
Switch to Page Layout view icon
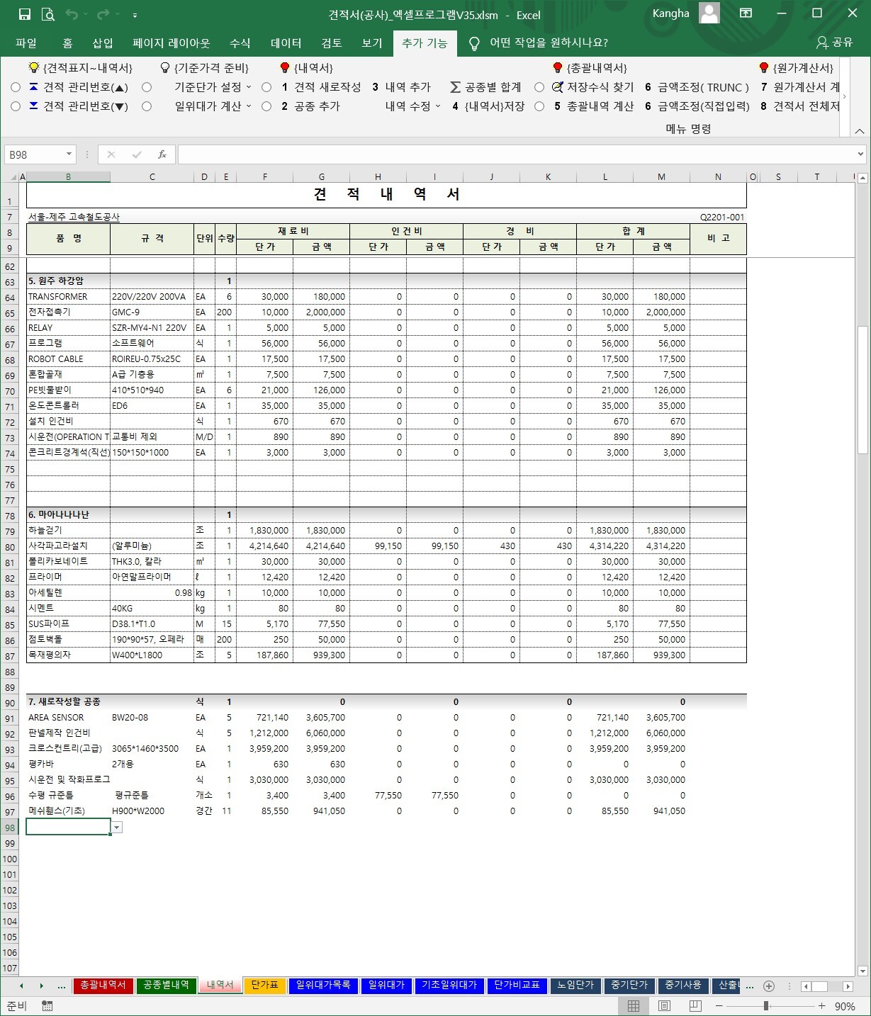tap(664, 1006)
